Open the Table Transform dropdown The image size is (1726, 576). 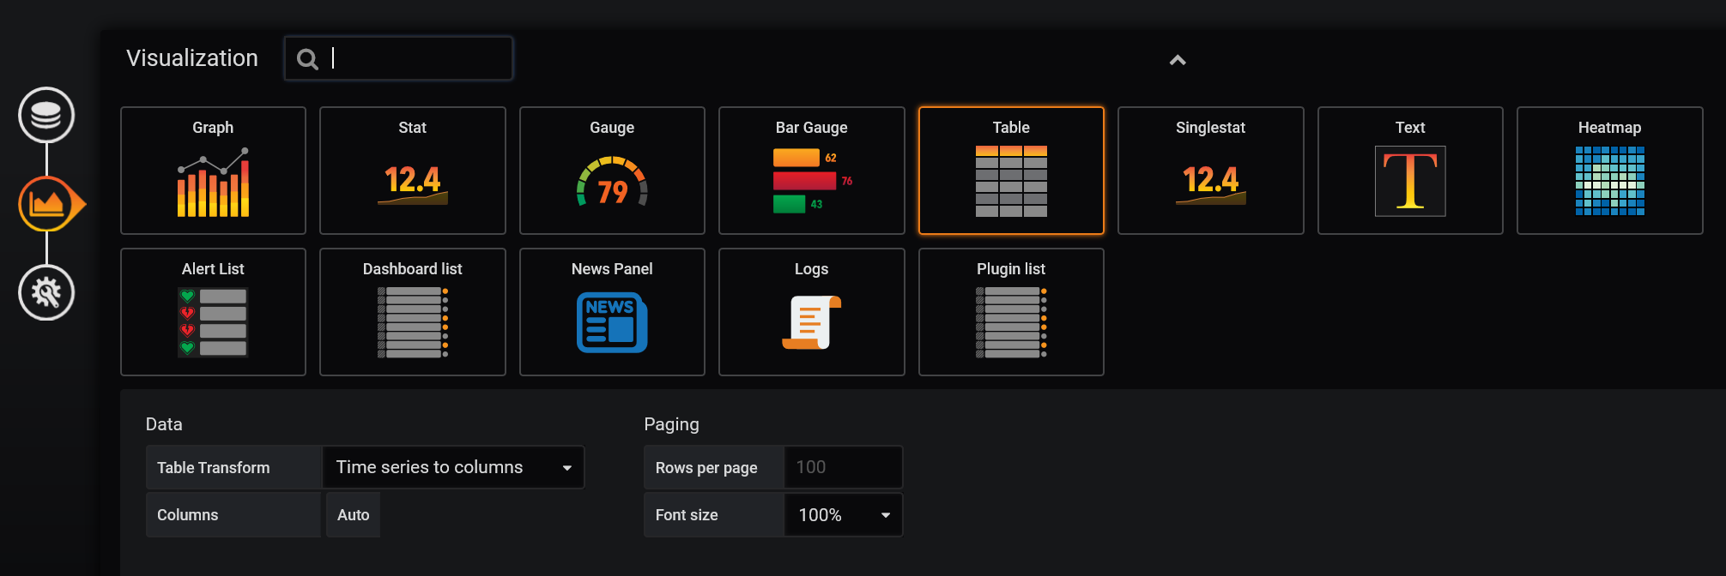(x=453, y=467)
